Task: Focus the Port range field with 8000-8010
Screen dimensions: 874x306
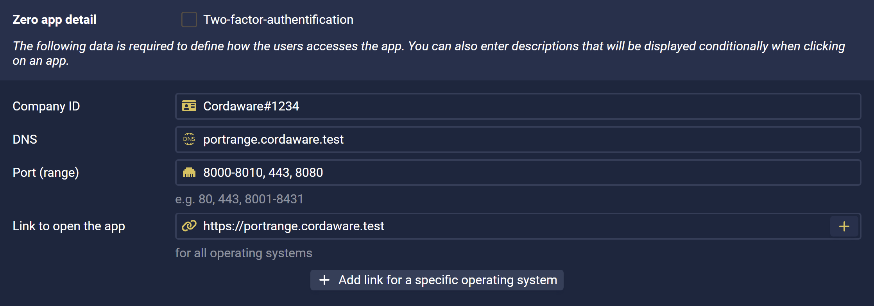Action: [x=508, y=173]
